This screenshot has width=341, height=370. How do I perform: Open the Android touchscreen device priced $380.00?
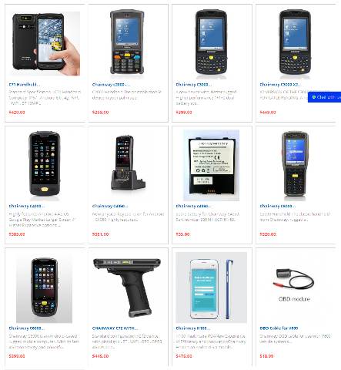45,164
